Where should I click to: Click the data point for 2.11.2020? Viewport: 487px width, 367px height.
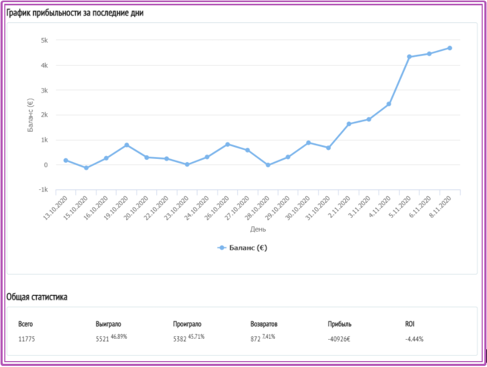349,124
